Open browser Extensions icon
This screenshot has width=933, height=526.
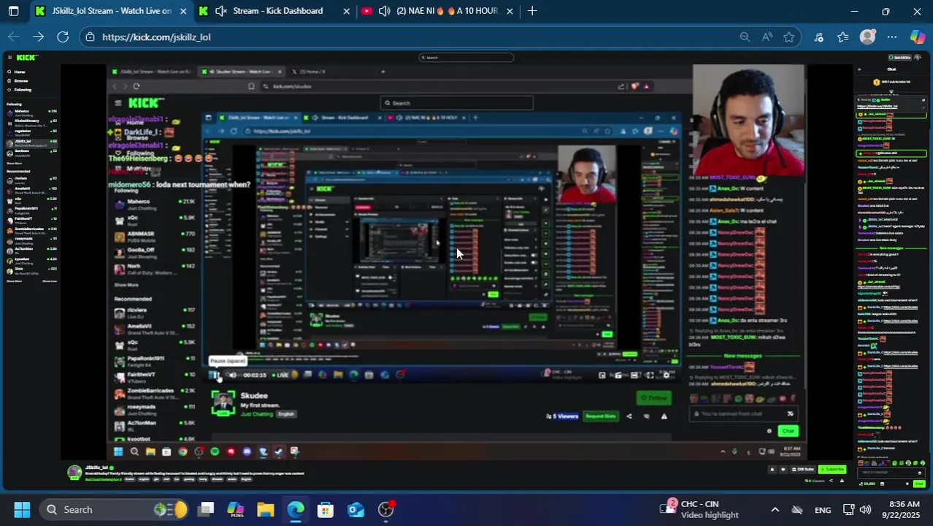click(x=819, y=37)
